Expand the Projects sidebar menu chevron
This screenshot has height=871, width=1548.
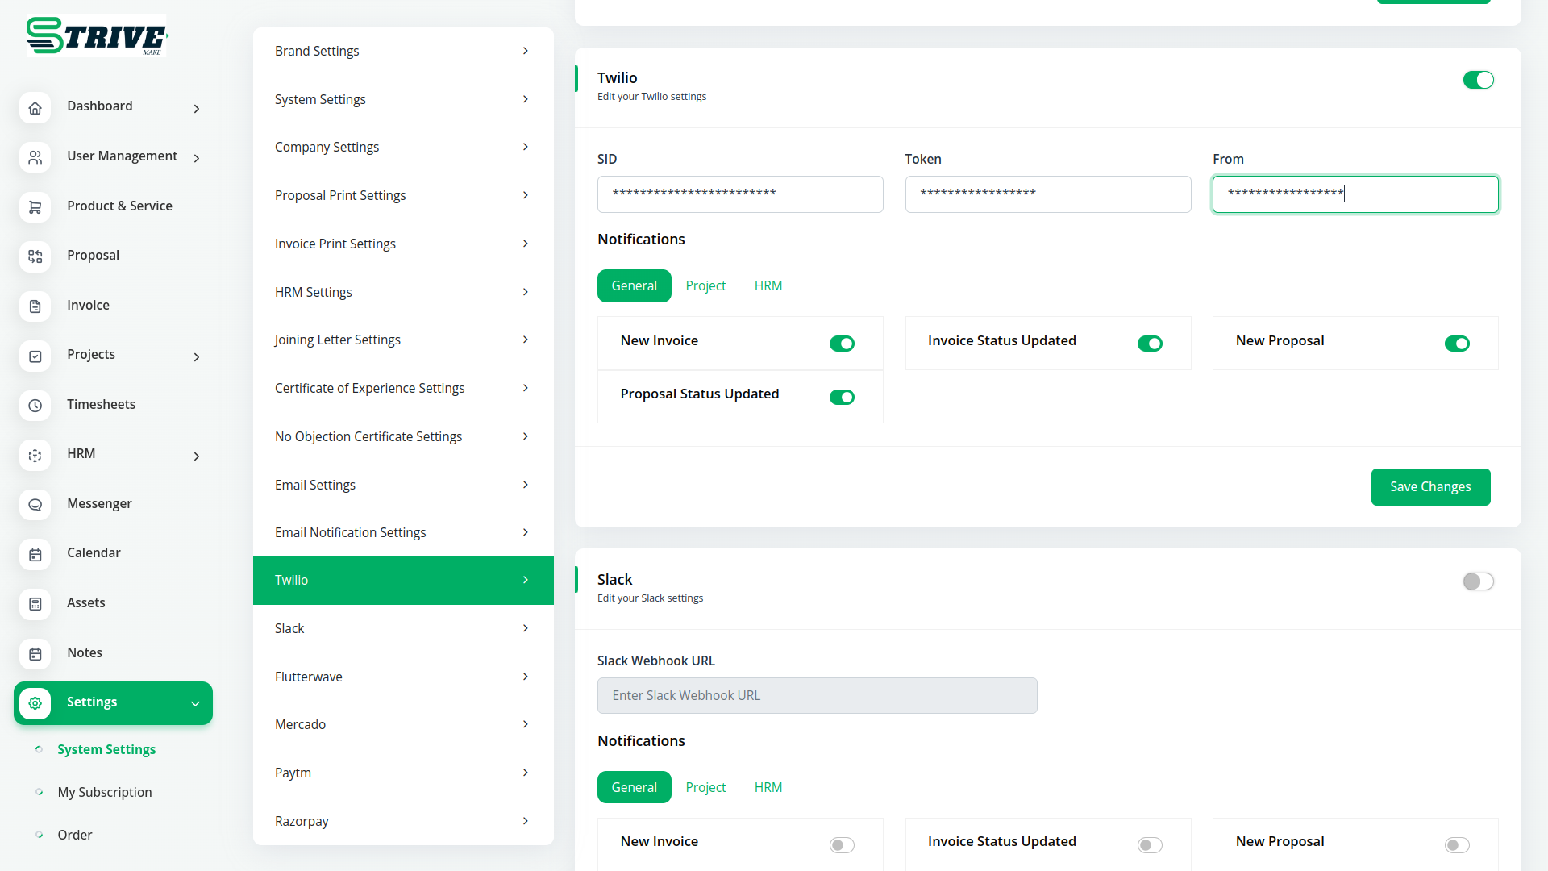197,357
